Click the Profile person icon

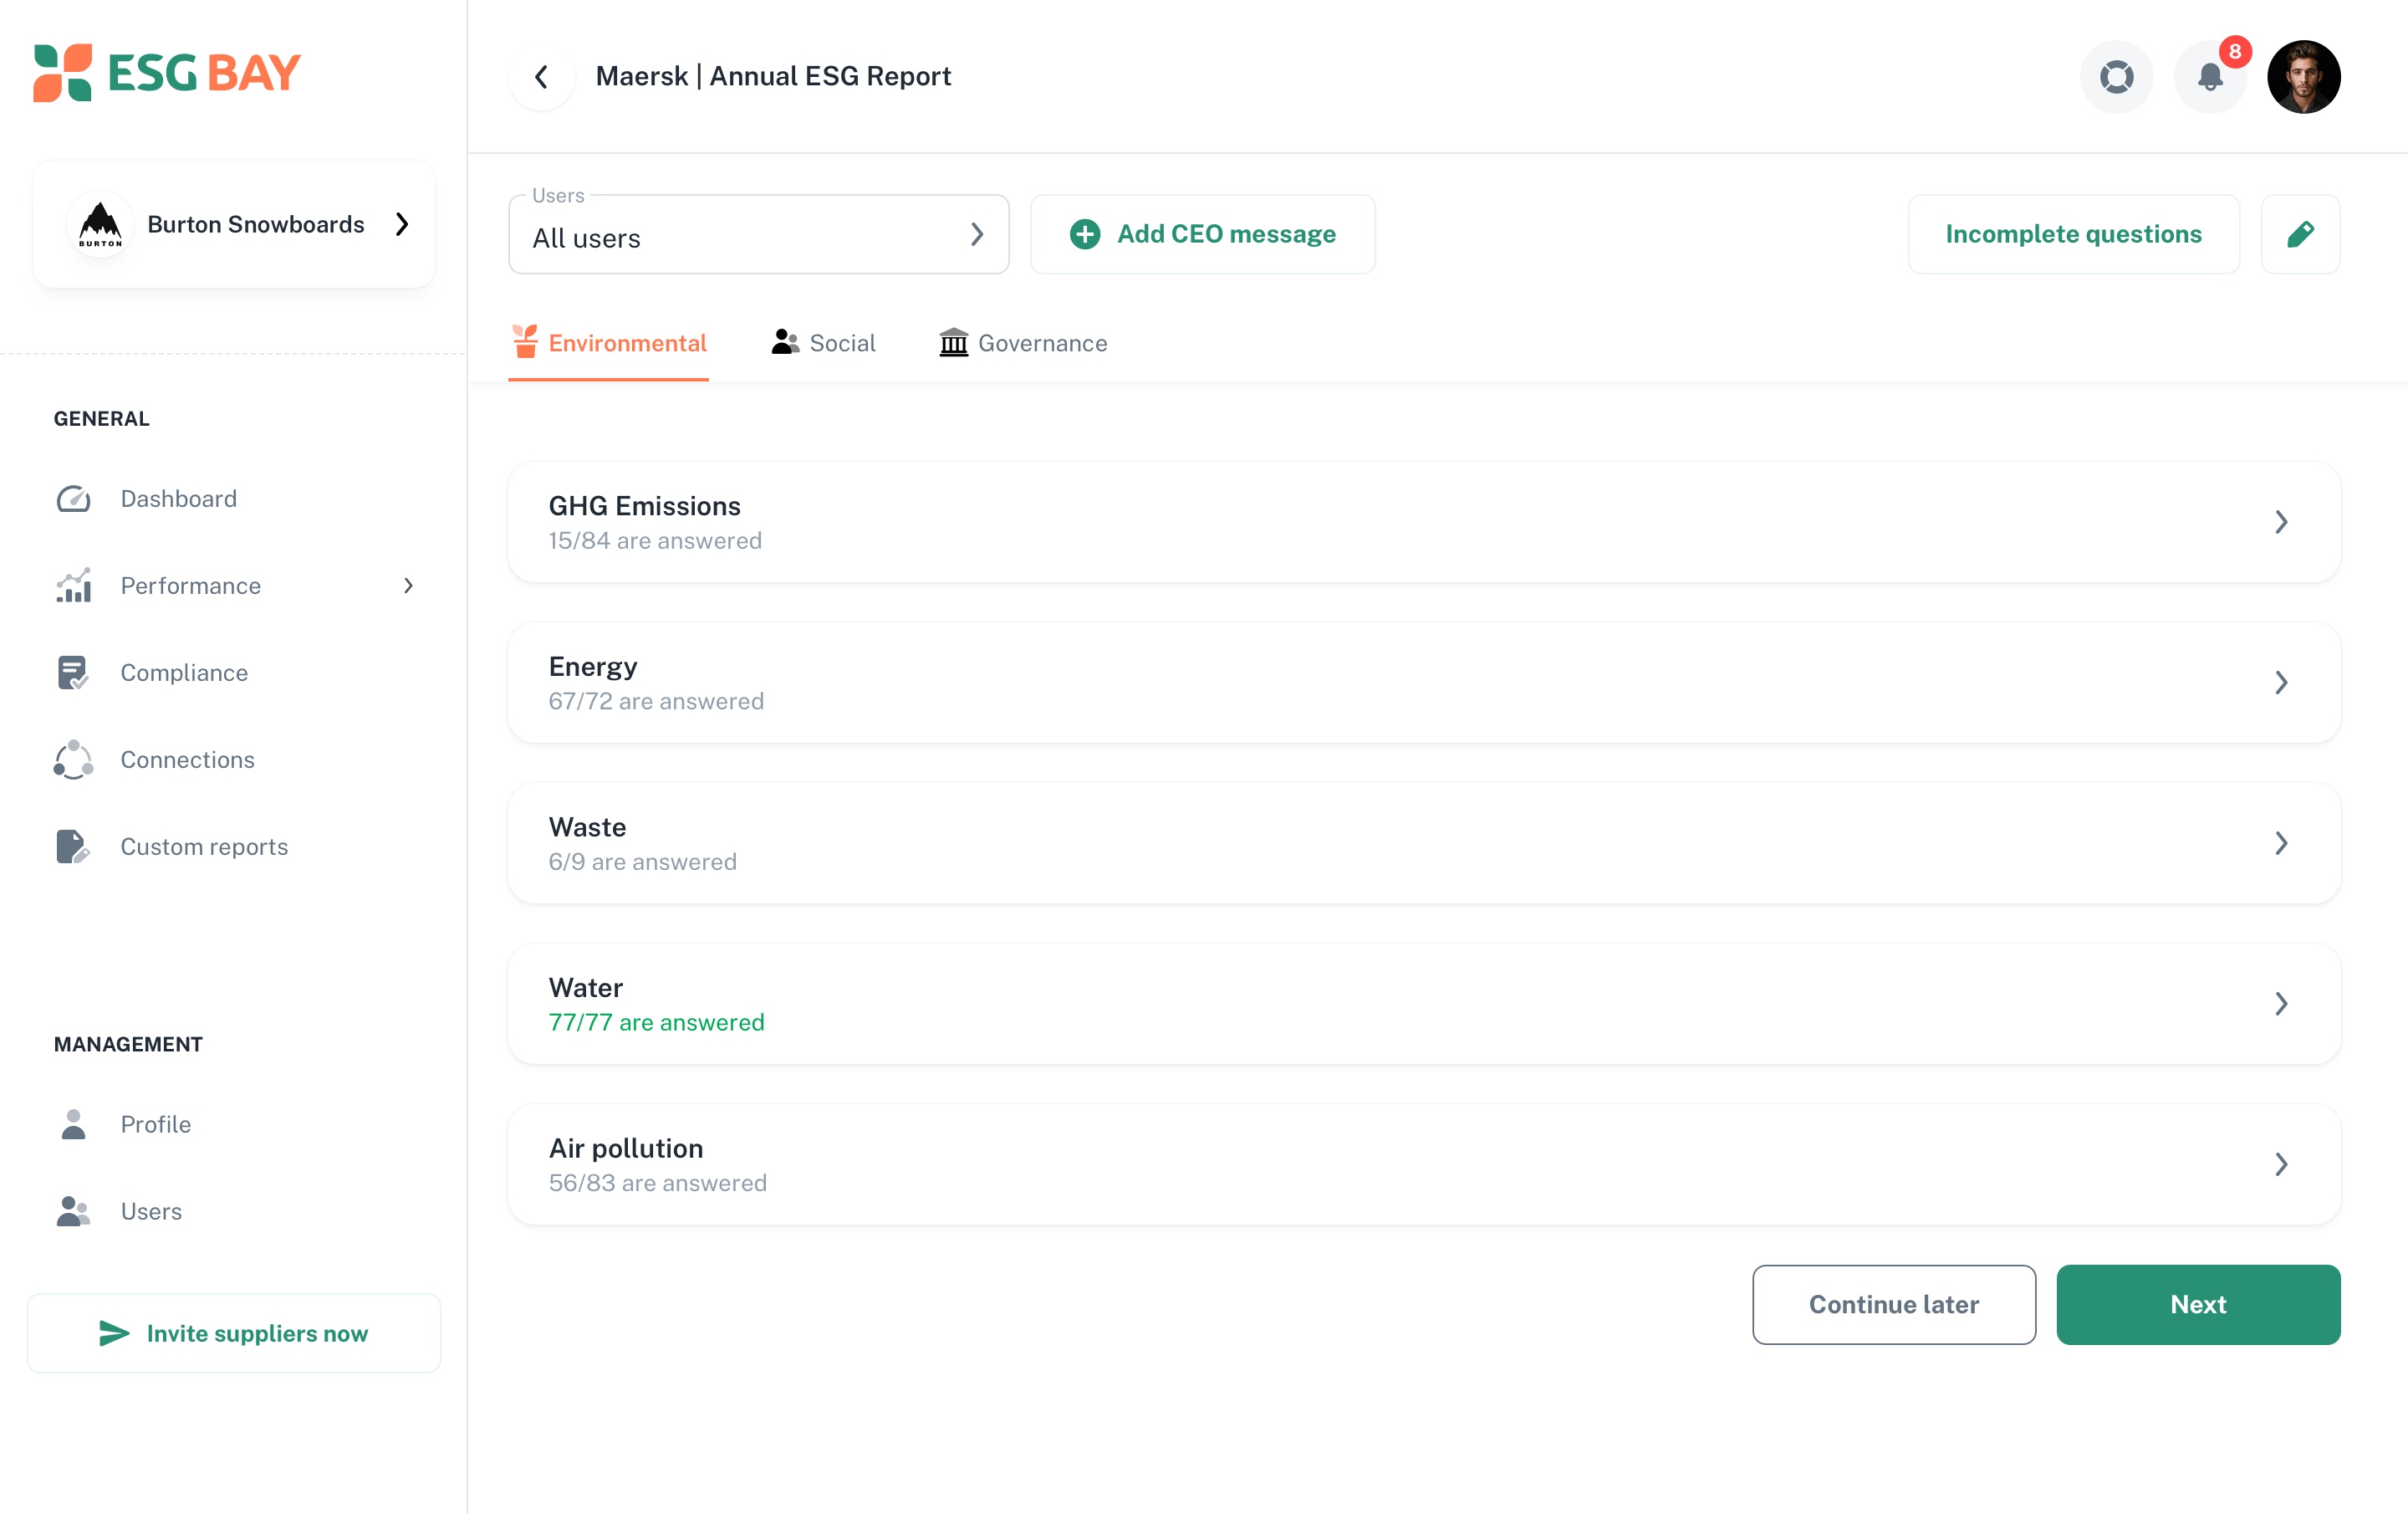[73, 1123]
